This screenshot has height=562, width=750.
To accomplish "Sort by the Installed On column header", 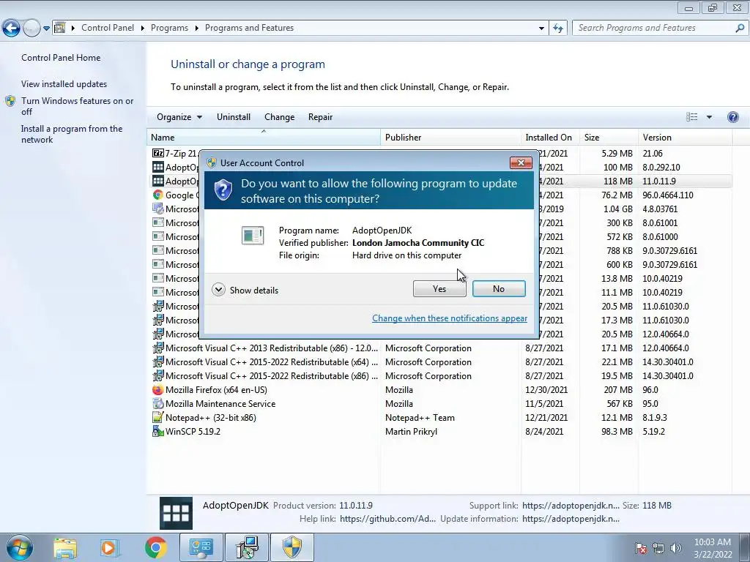I will 550,137.
